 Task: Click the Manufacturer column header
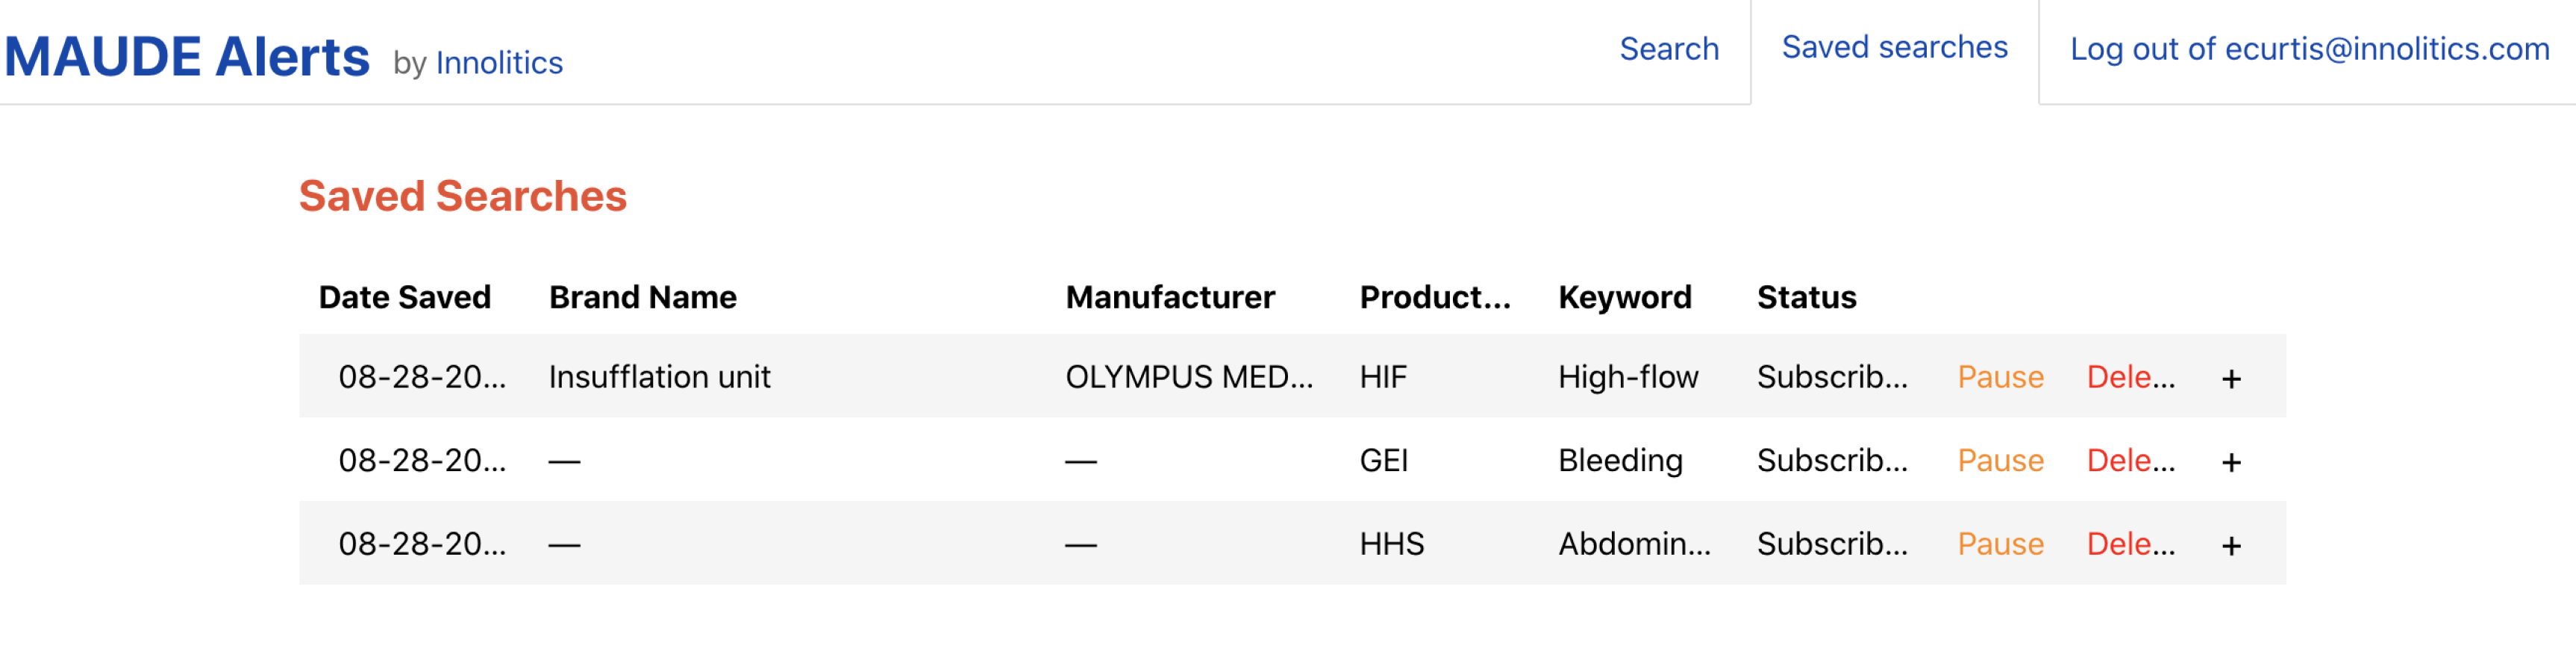pos(1170,297)
